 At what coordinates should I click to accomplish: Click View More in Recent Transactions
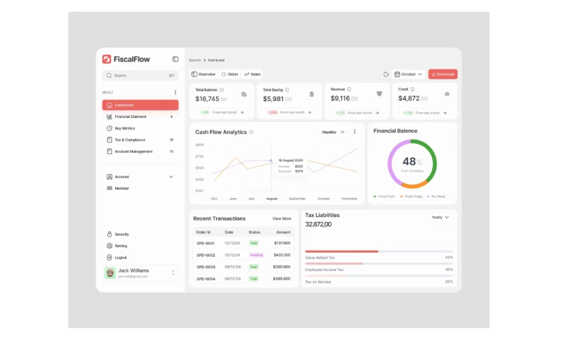282,218
